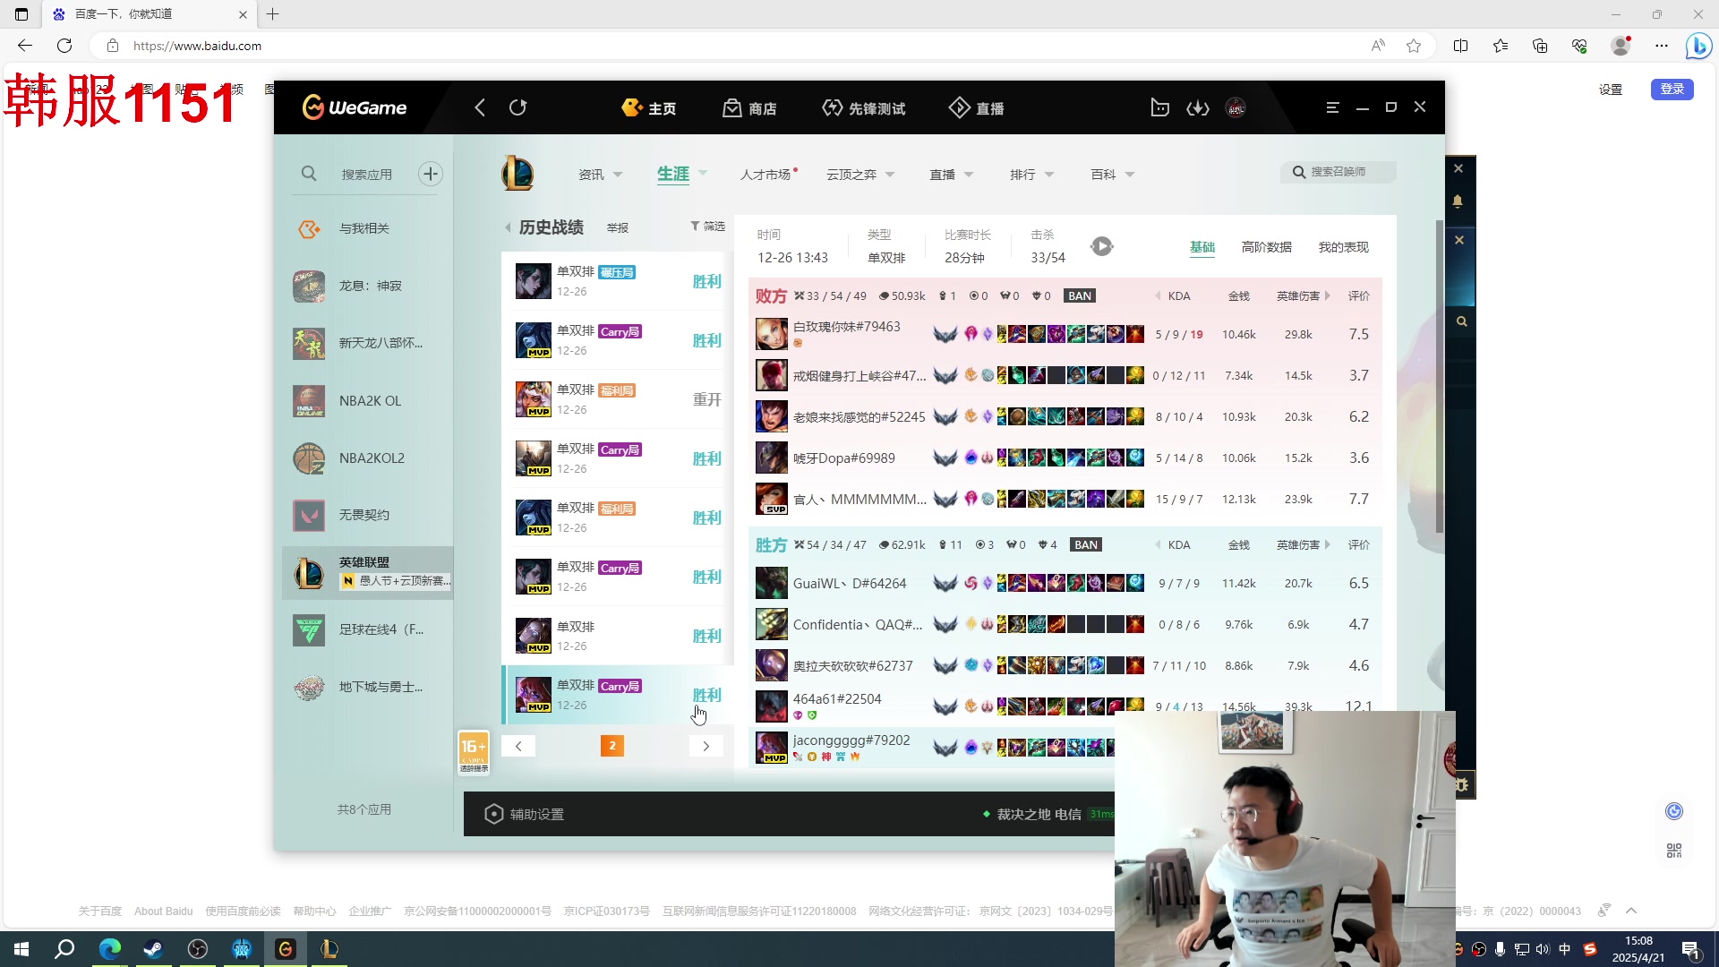This screenshot has height=967, width=1719.
Task: Click the League of Legends logo icon
Action: tap(517, 174)
